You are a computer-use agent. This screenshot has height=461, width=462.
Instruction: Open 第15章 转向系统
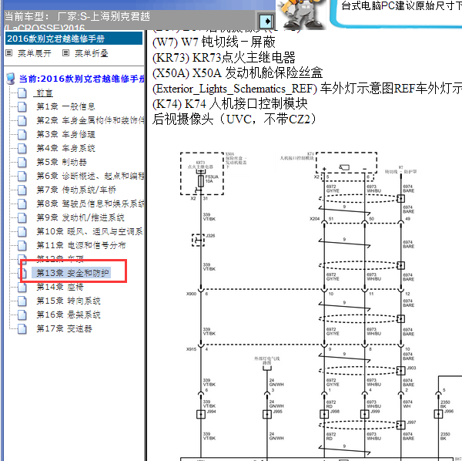(x=69, y=301)
